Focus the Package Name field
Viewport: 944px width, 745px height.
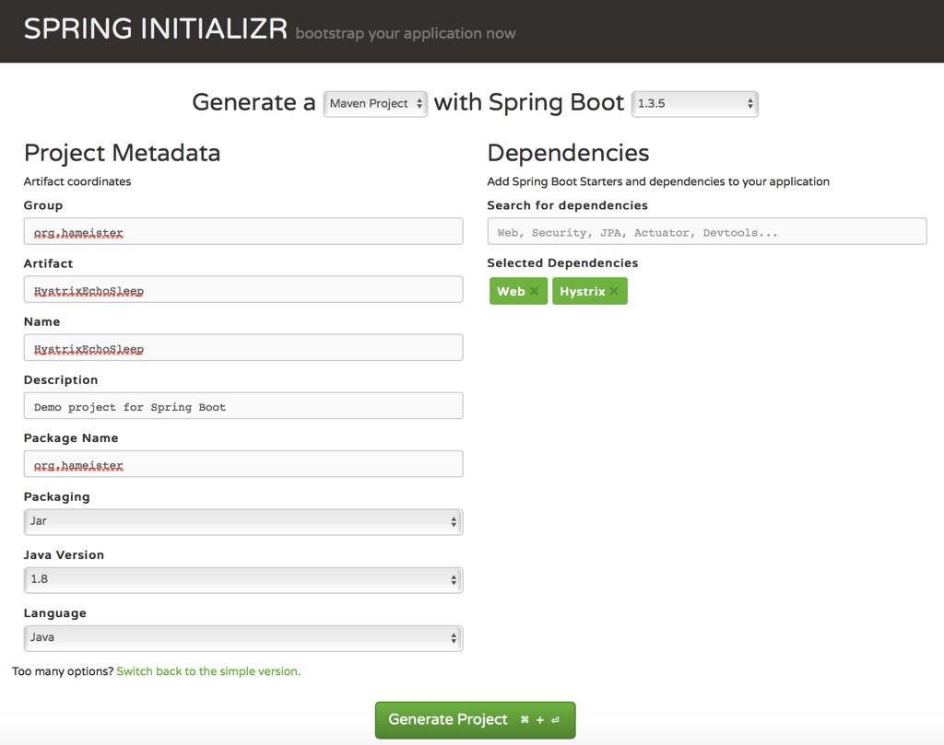[x=243, y=464]
